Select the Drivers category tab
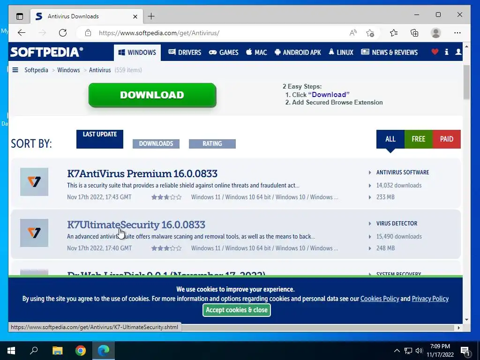The height and width of the screenshot is (360, 480). point(185,52)
